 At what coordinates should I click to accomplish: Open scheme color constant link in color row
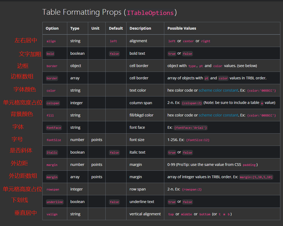point(218,90)
